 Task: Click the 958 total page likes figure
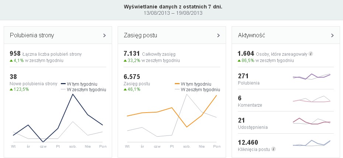15,54
